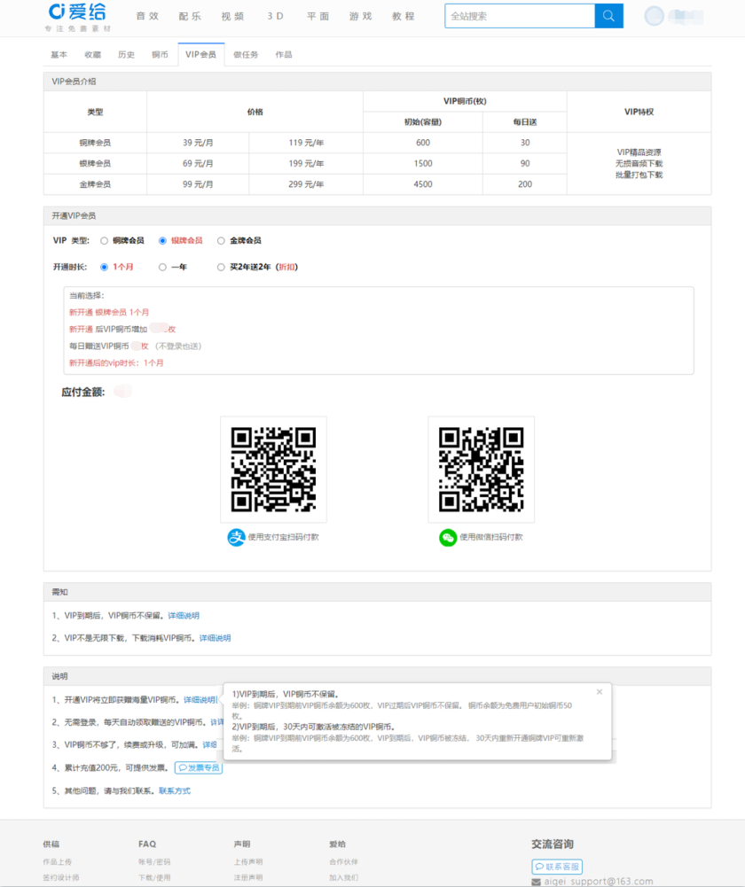This screenshot has height=887, width=745.
Task: Go to 教程 in the top navigation
Action: pyautogui.click(x=404, y=17)
